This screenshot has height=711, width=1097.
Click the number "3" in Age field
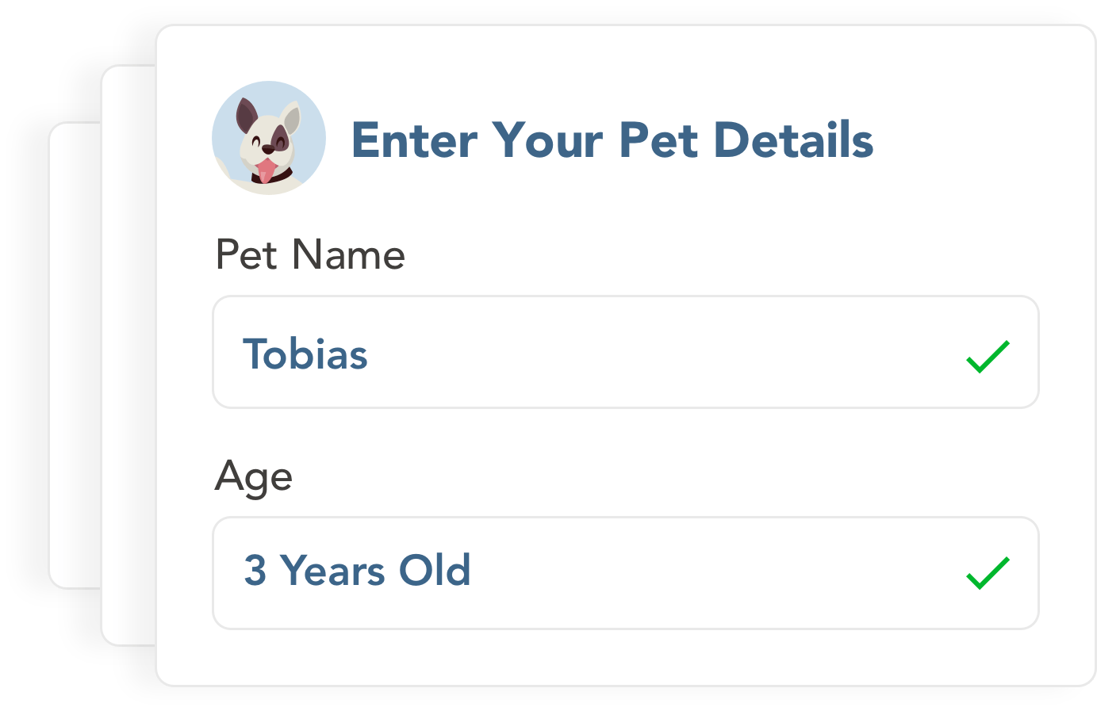click(x=255, y=571)
